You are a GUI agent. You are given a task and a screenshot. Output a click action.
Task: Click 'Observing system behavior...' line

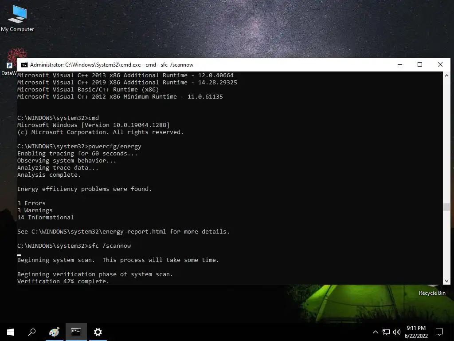[67, 160]
